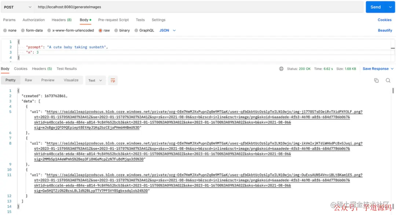Open request Headers (8) tab
The width and height of the screenshot is (396, 215).
click(62, 20)
